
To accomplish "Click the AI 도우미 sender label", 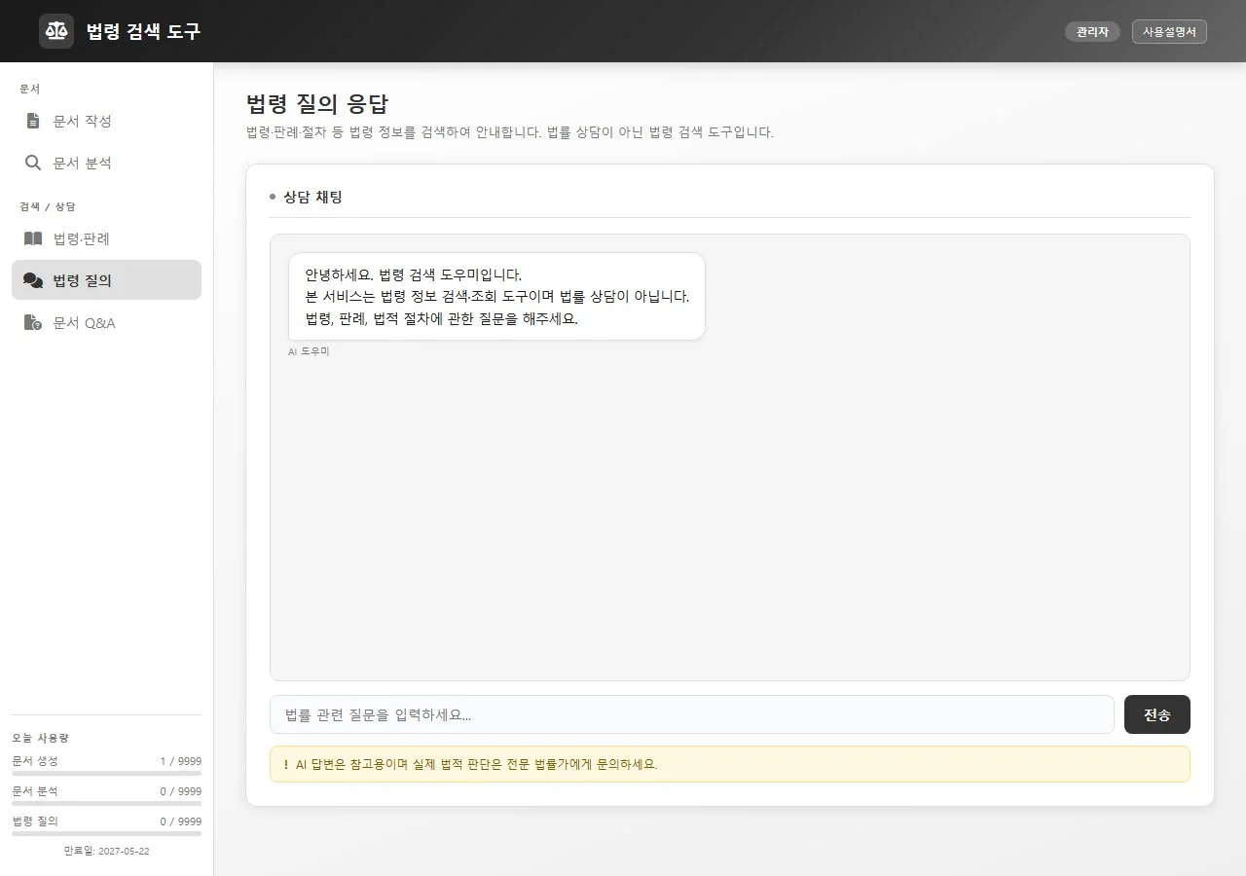I will click(x=309, y=351).
